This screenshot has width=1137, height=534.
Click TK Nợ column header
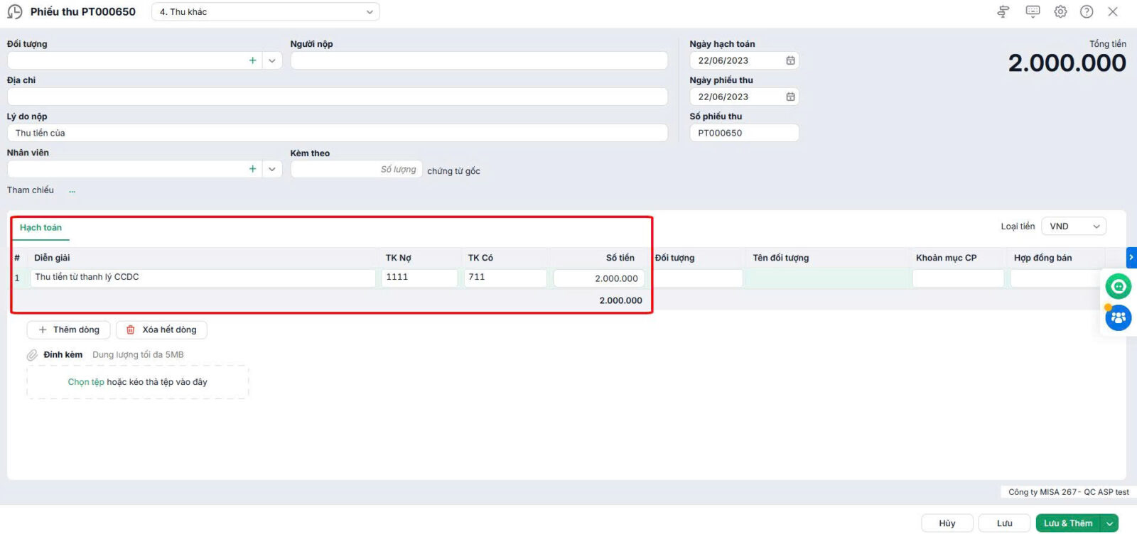pos(399,258)
